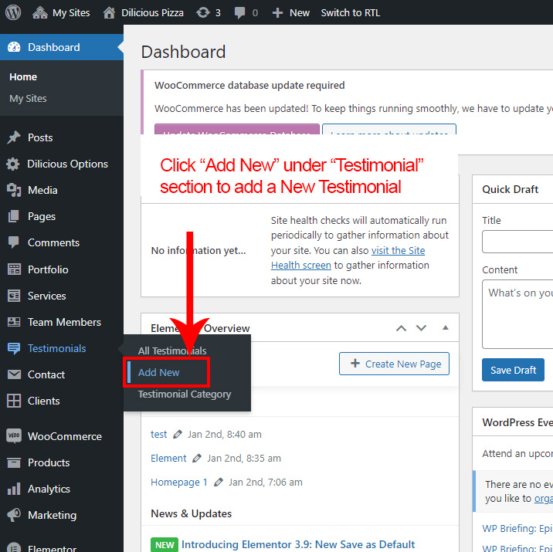Move Elementor Overview panel down with arrow
Screen dimensions: 553x552
coord(421,328)
